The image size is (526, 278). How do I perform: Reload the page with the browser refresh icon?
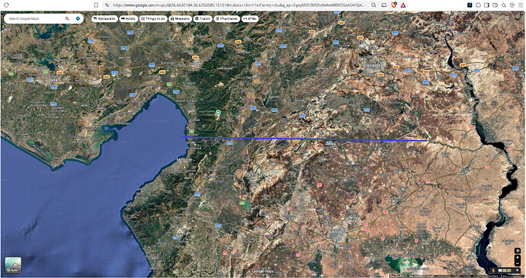tap(5, 5)
